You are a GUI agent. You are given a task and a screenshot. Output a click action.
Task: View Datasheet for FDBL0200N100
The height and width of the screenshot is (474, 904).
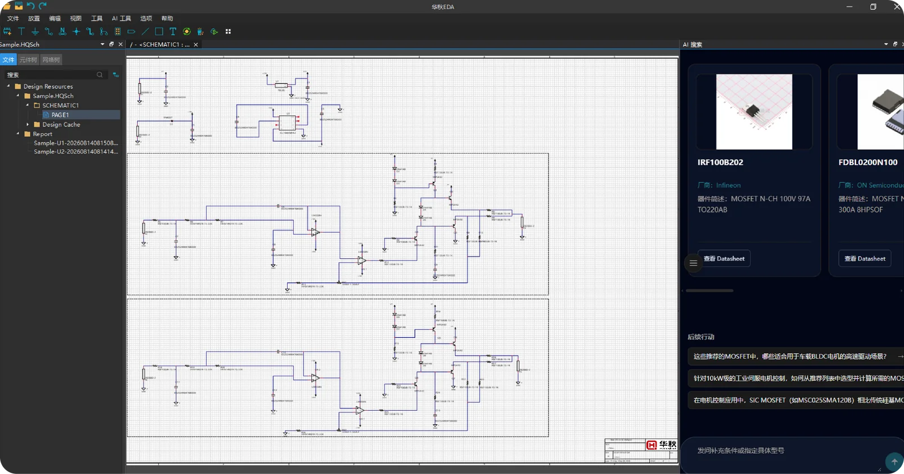(x=864, y=259)
